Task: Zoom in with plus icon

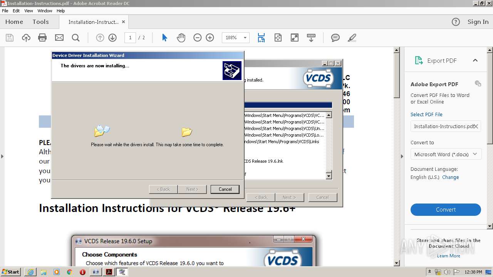Action: pos(210,38)
